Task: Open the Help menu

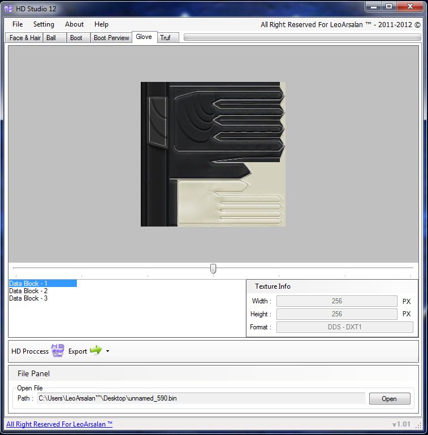Action: [102, 24]
